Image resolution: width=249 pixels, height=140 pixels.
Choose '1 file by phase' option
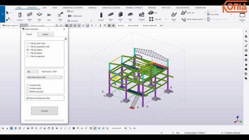pyautogui.click(x=28, y=53)
